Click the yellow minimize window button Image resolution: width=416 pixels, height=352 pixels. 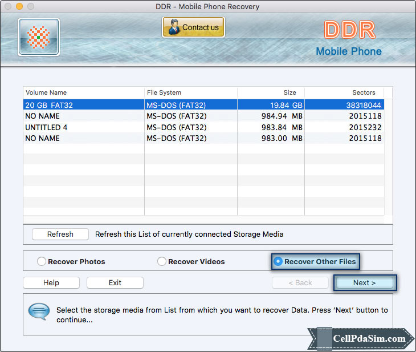(19, 6)
